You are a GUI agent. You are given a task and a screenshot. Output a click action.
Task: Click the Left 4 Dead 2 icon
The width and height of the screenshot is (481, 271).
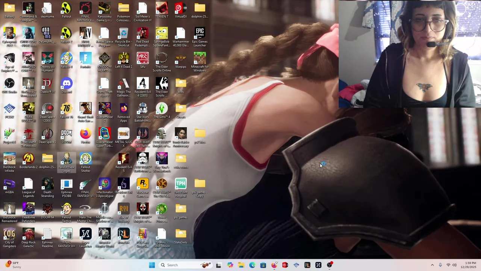point(124,60)
